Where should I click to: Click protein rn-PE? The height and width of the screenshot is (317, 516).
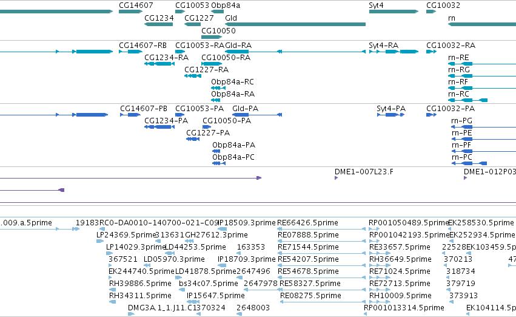461,133
